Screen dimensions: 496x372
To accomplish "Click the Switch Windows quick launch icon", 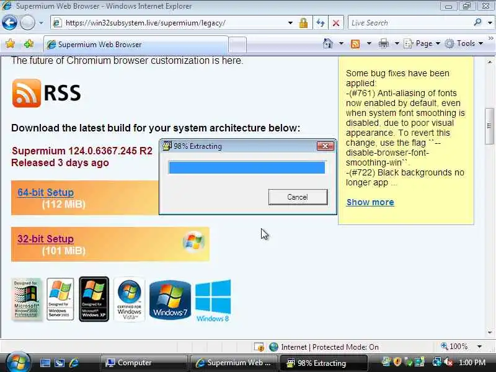I will coord(60,363).
